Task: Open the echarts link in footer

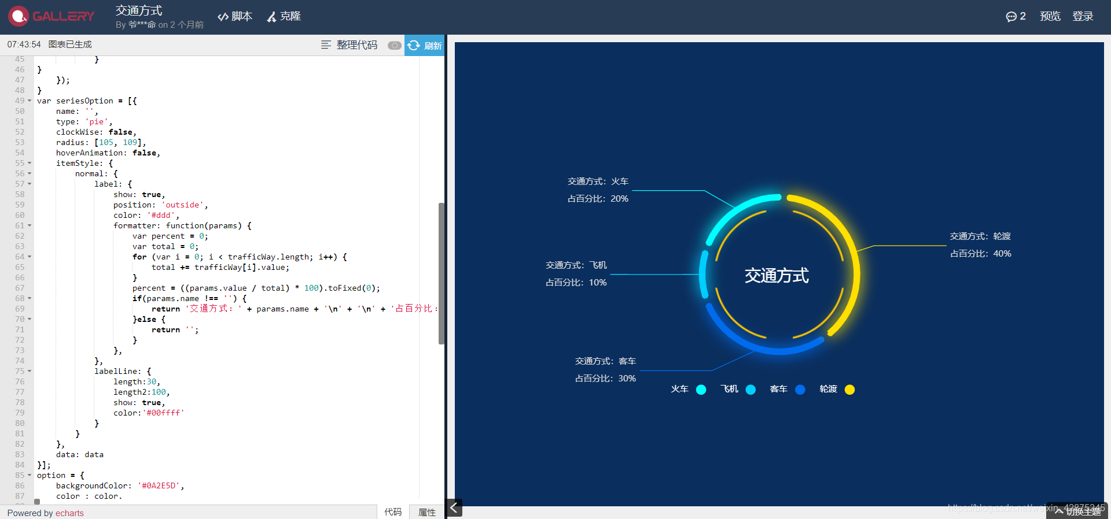Action: pyautogui.click(x=69, y=513)
